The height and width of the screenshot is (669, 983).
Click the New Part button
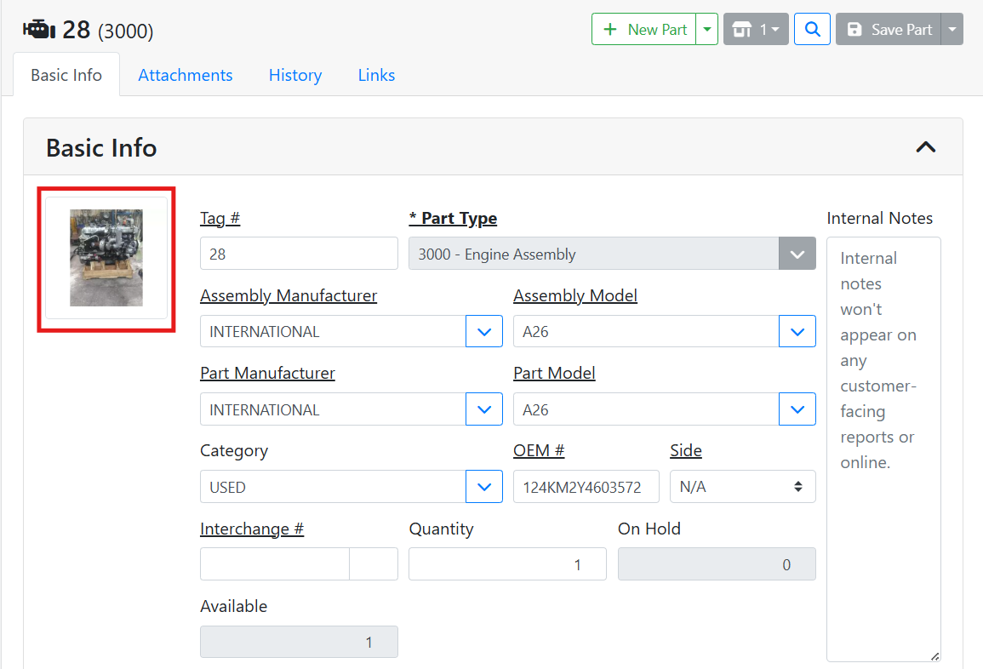[x=644, y=30]
